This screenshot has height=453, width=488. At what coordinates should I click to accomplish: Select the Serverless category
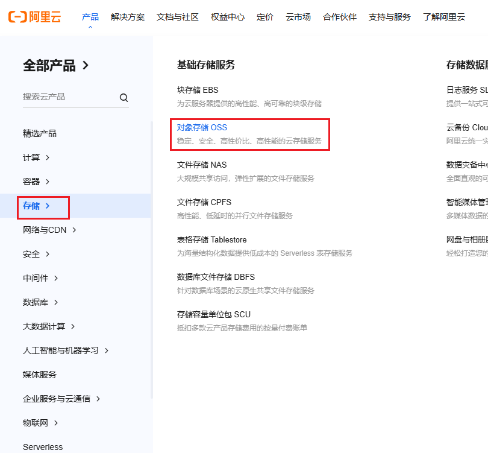point(43,447)
